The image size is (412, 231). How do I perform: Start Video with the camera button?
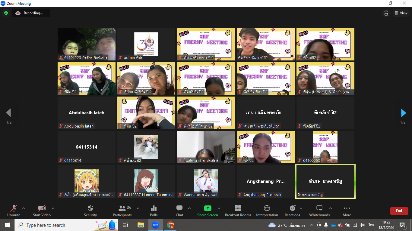(42, 211)
